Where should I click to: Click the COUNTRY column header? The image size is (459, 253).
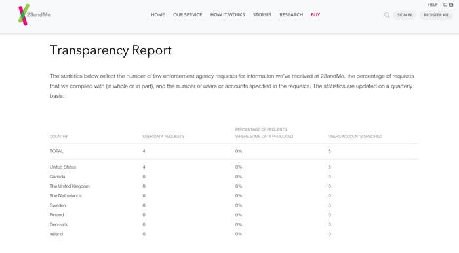point(59,136)
